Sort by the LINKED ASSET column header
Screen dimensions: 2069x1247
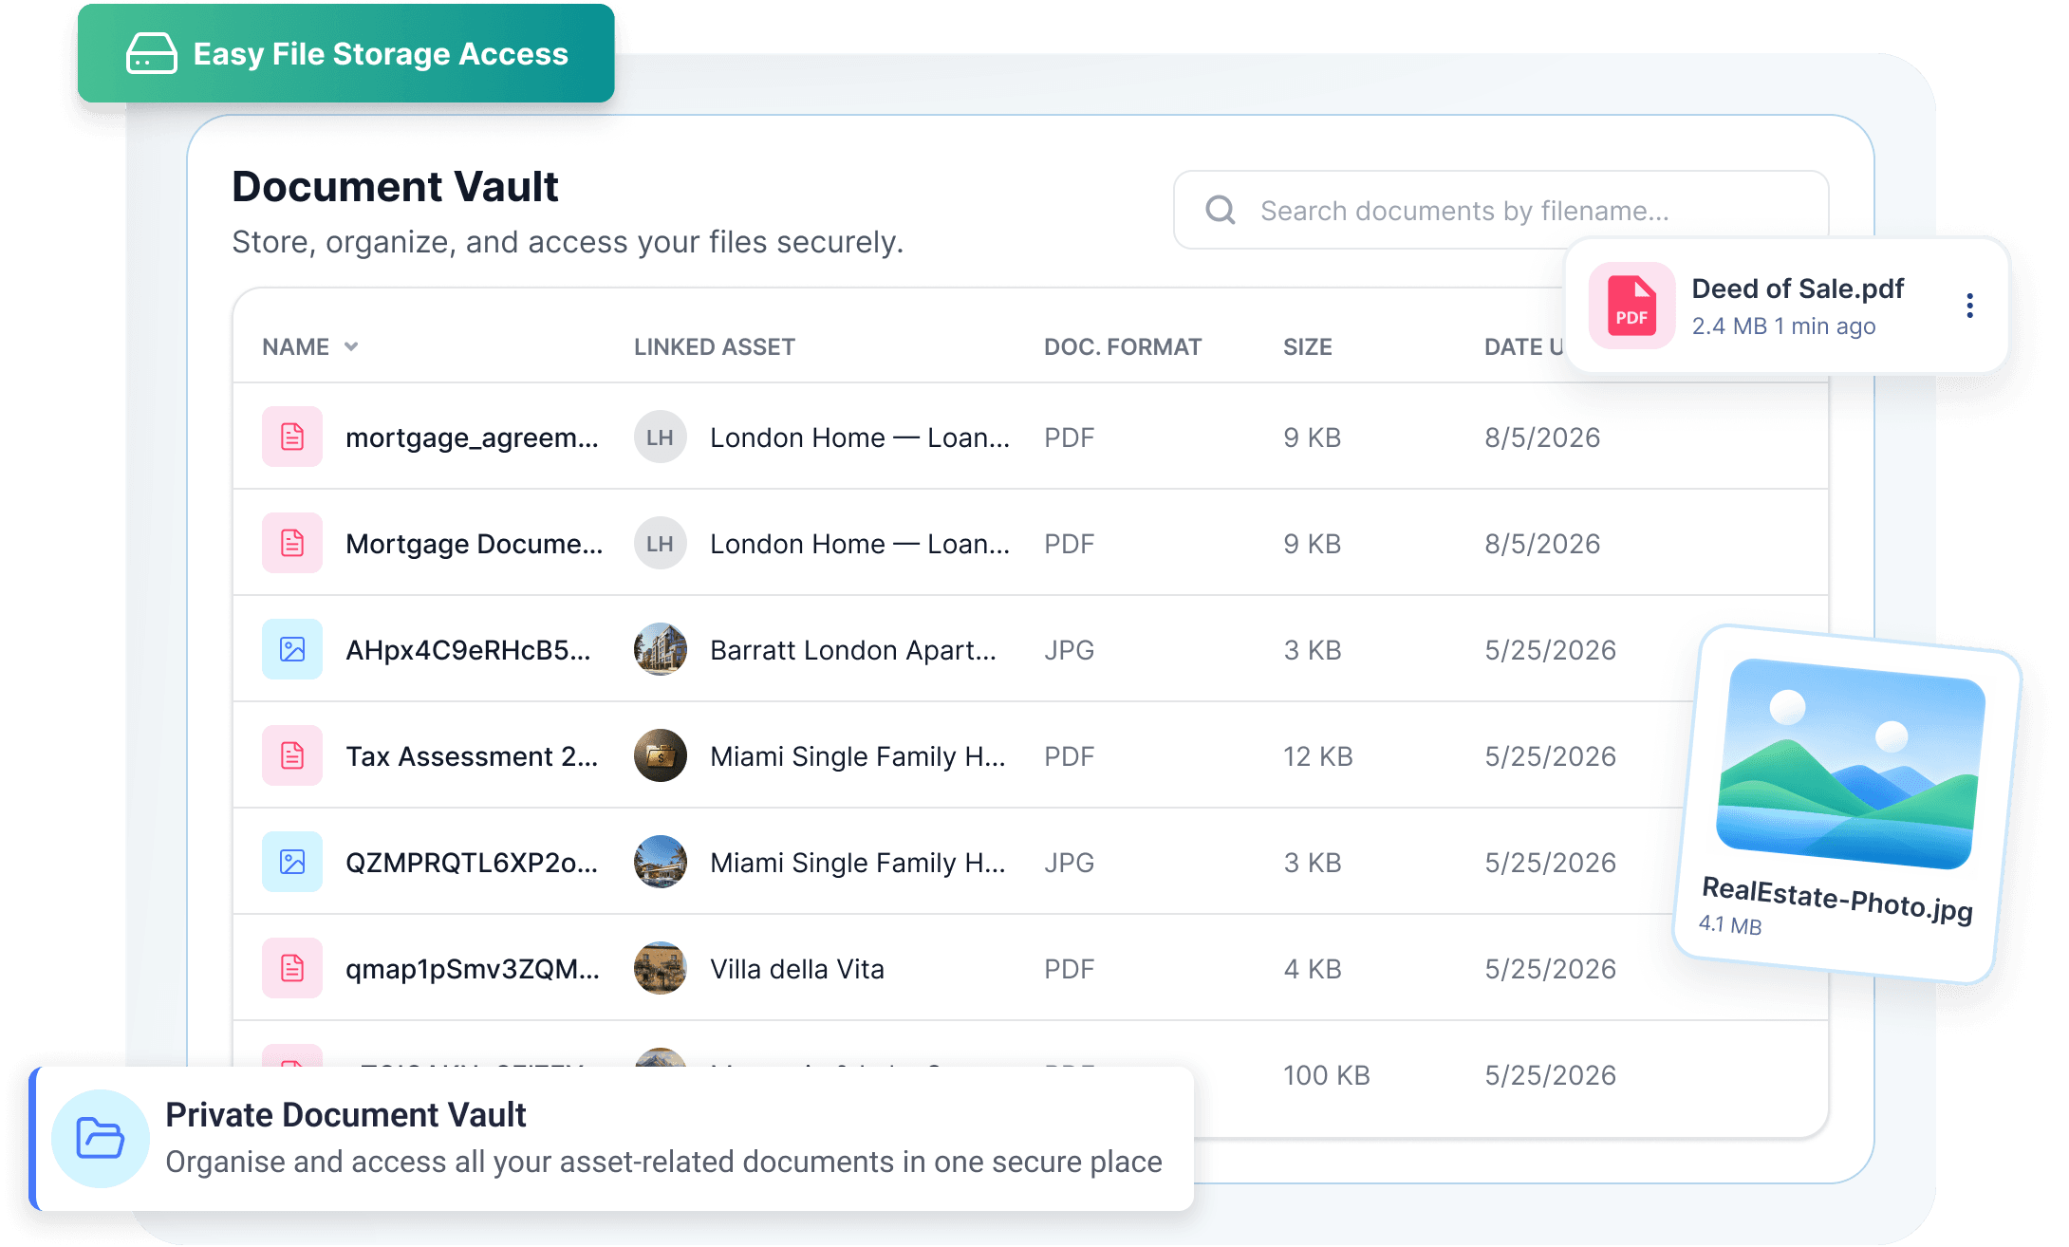click(715, 347)
